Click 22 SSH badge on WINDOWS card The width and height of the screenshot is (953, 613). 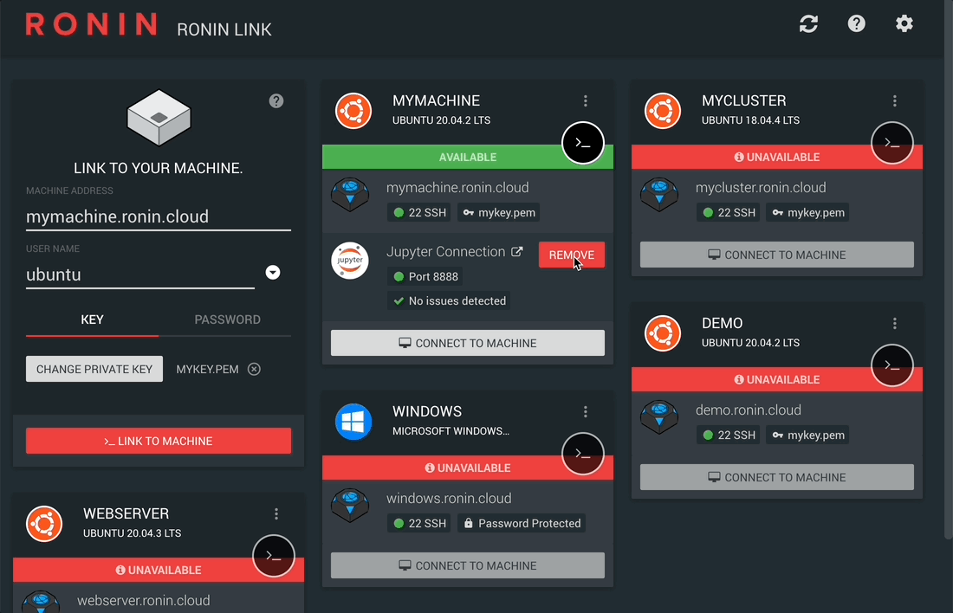[419, 524]
